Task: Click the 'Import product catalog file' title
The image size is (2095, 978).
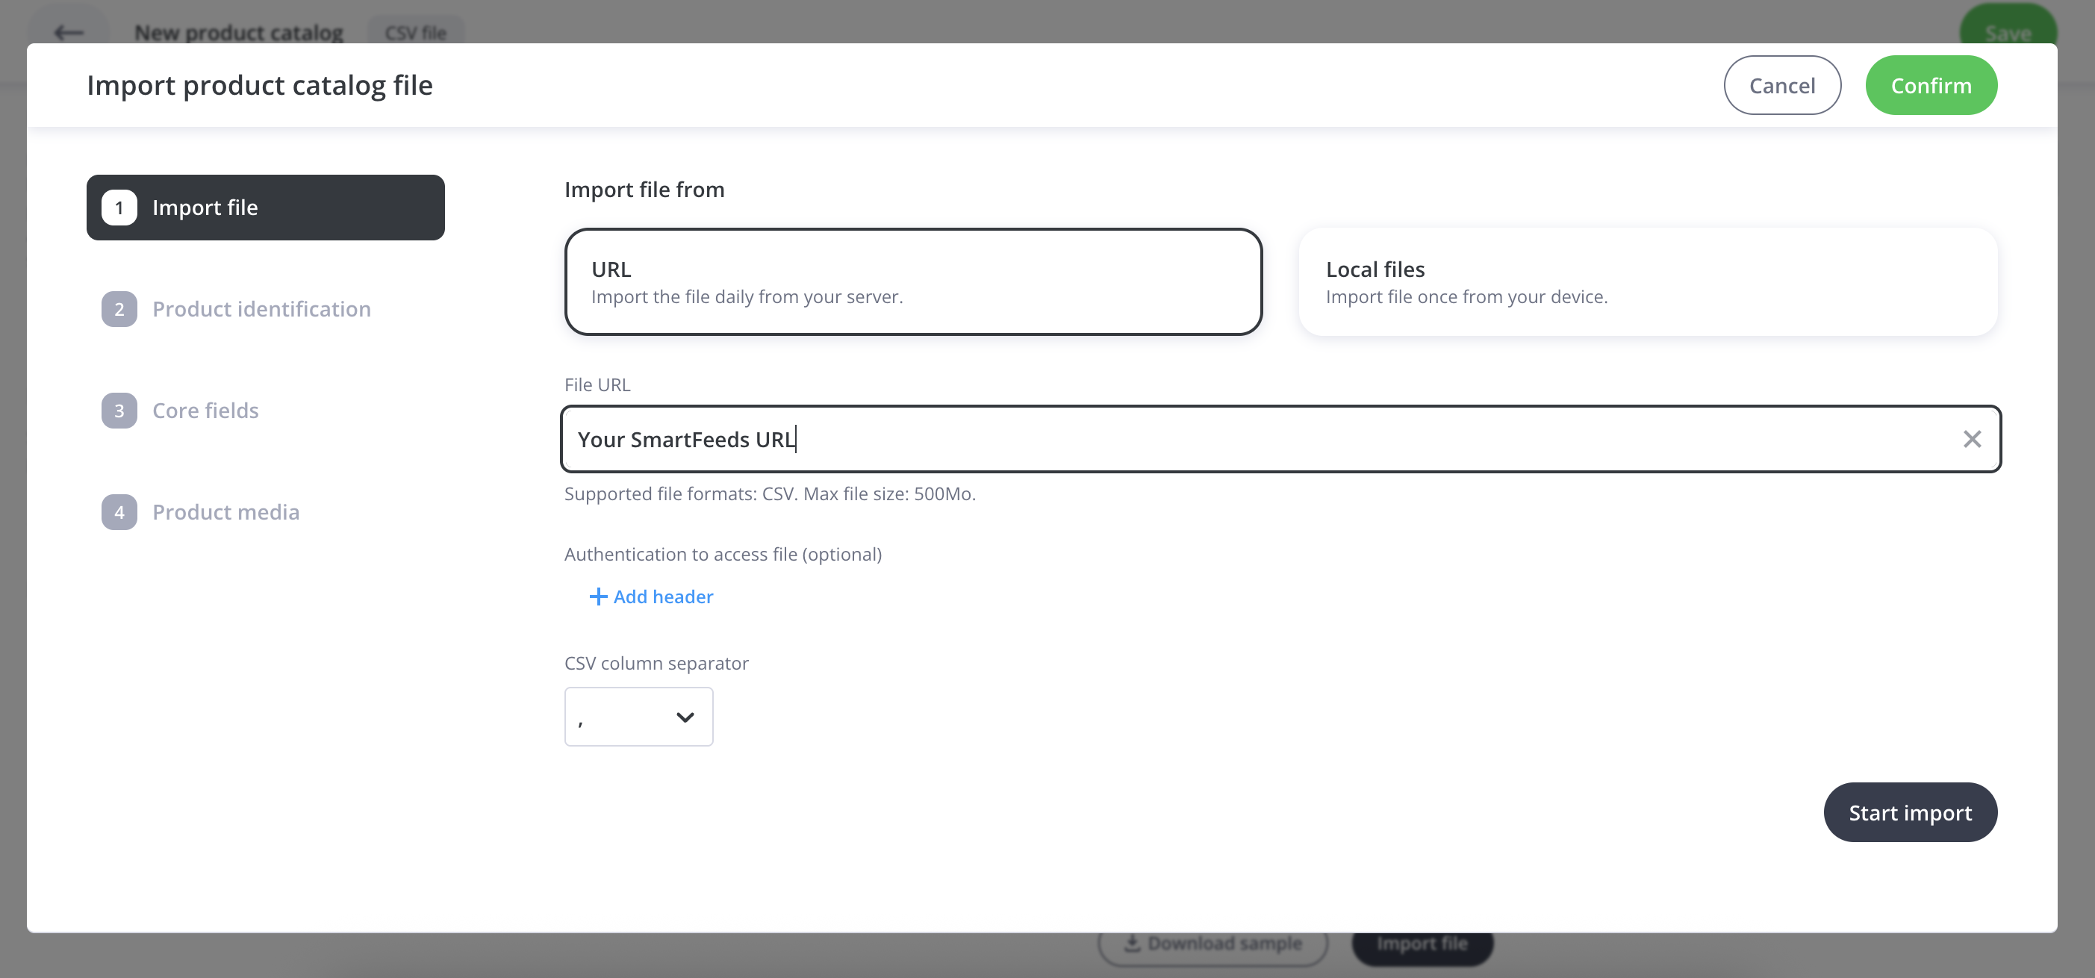Action: pos(259,85)
